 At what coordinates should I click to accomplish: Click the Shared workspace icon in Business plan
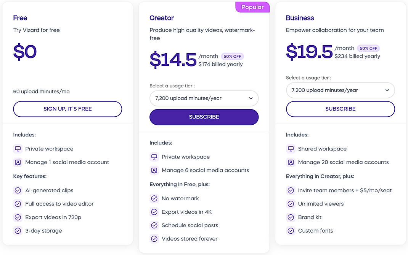tap(290, 149)
